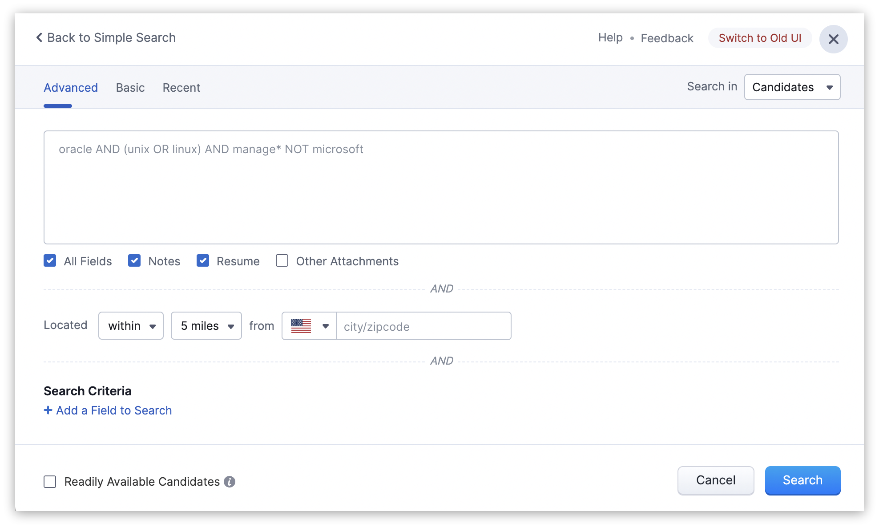Close the advanced search dialog
Viewport: 879px width, 528px height.
(833, 39)
